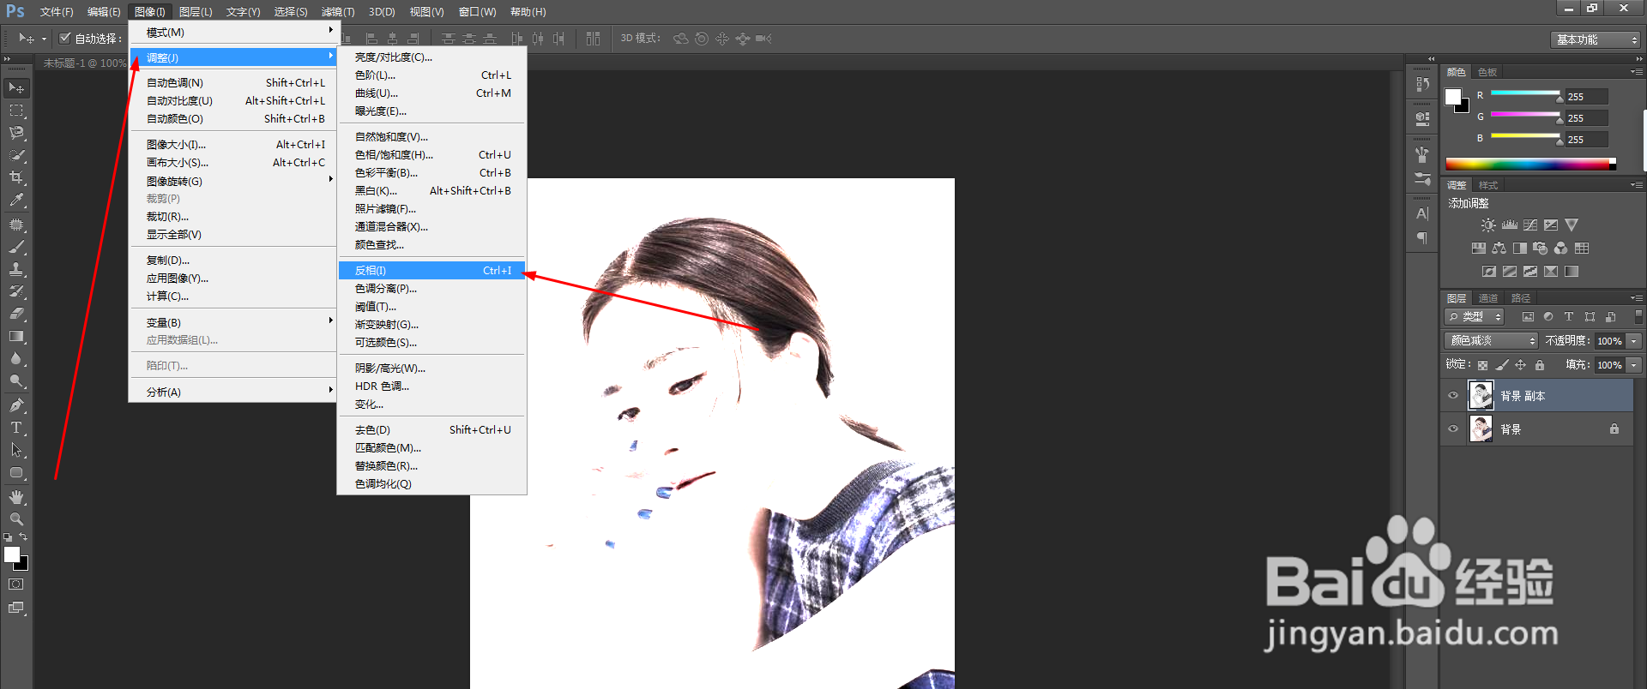Switch the layer filtering on/off toggle
This screenshot has width=1647, height=689.
pyautogui.click(x=1638, y=317)
